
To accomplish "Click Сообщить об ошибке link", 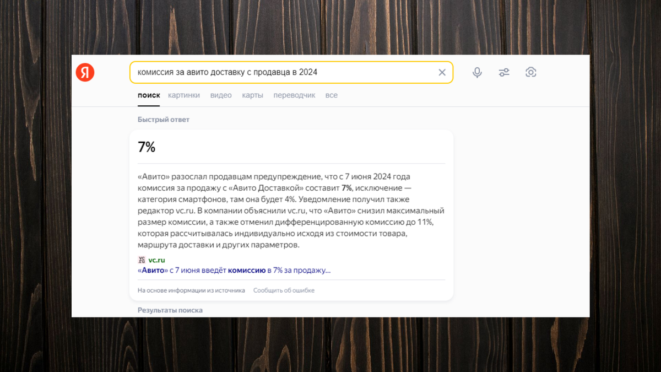I will pyautogui.click(x=284, y=290).
